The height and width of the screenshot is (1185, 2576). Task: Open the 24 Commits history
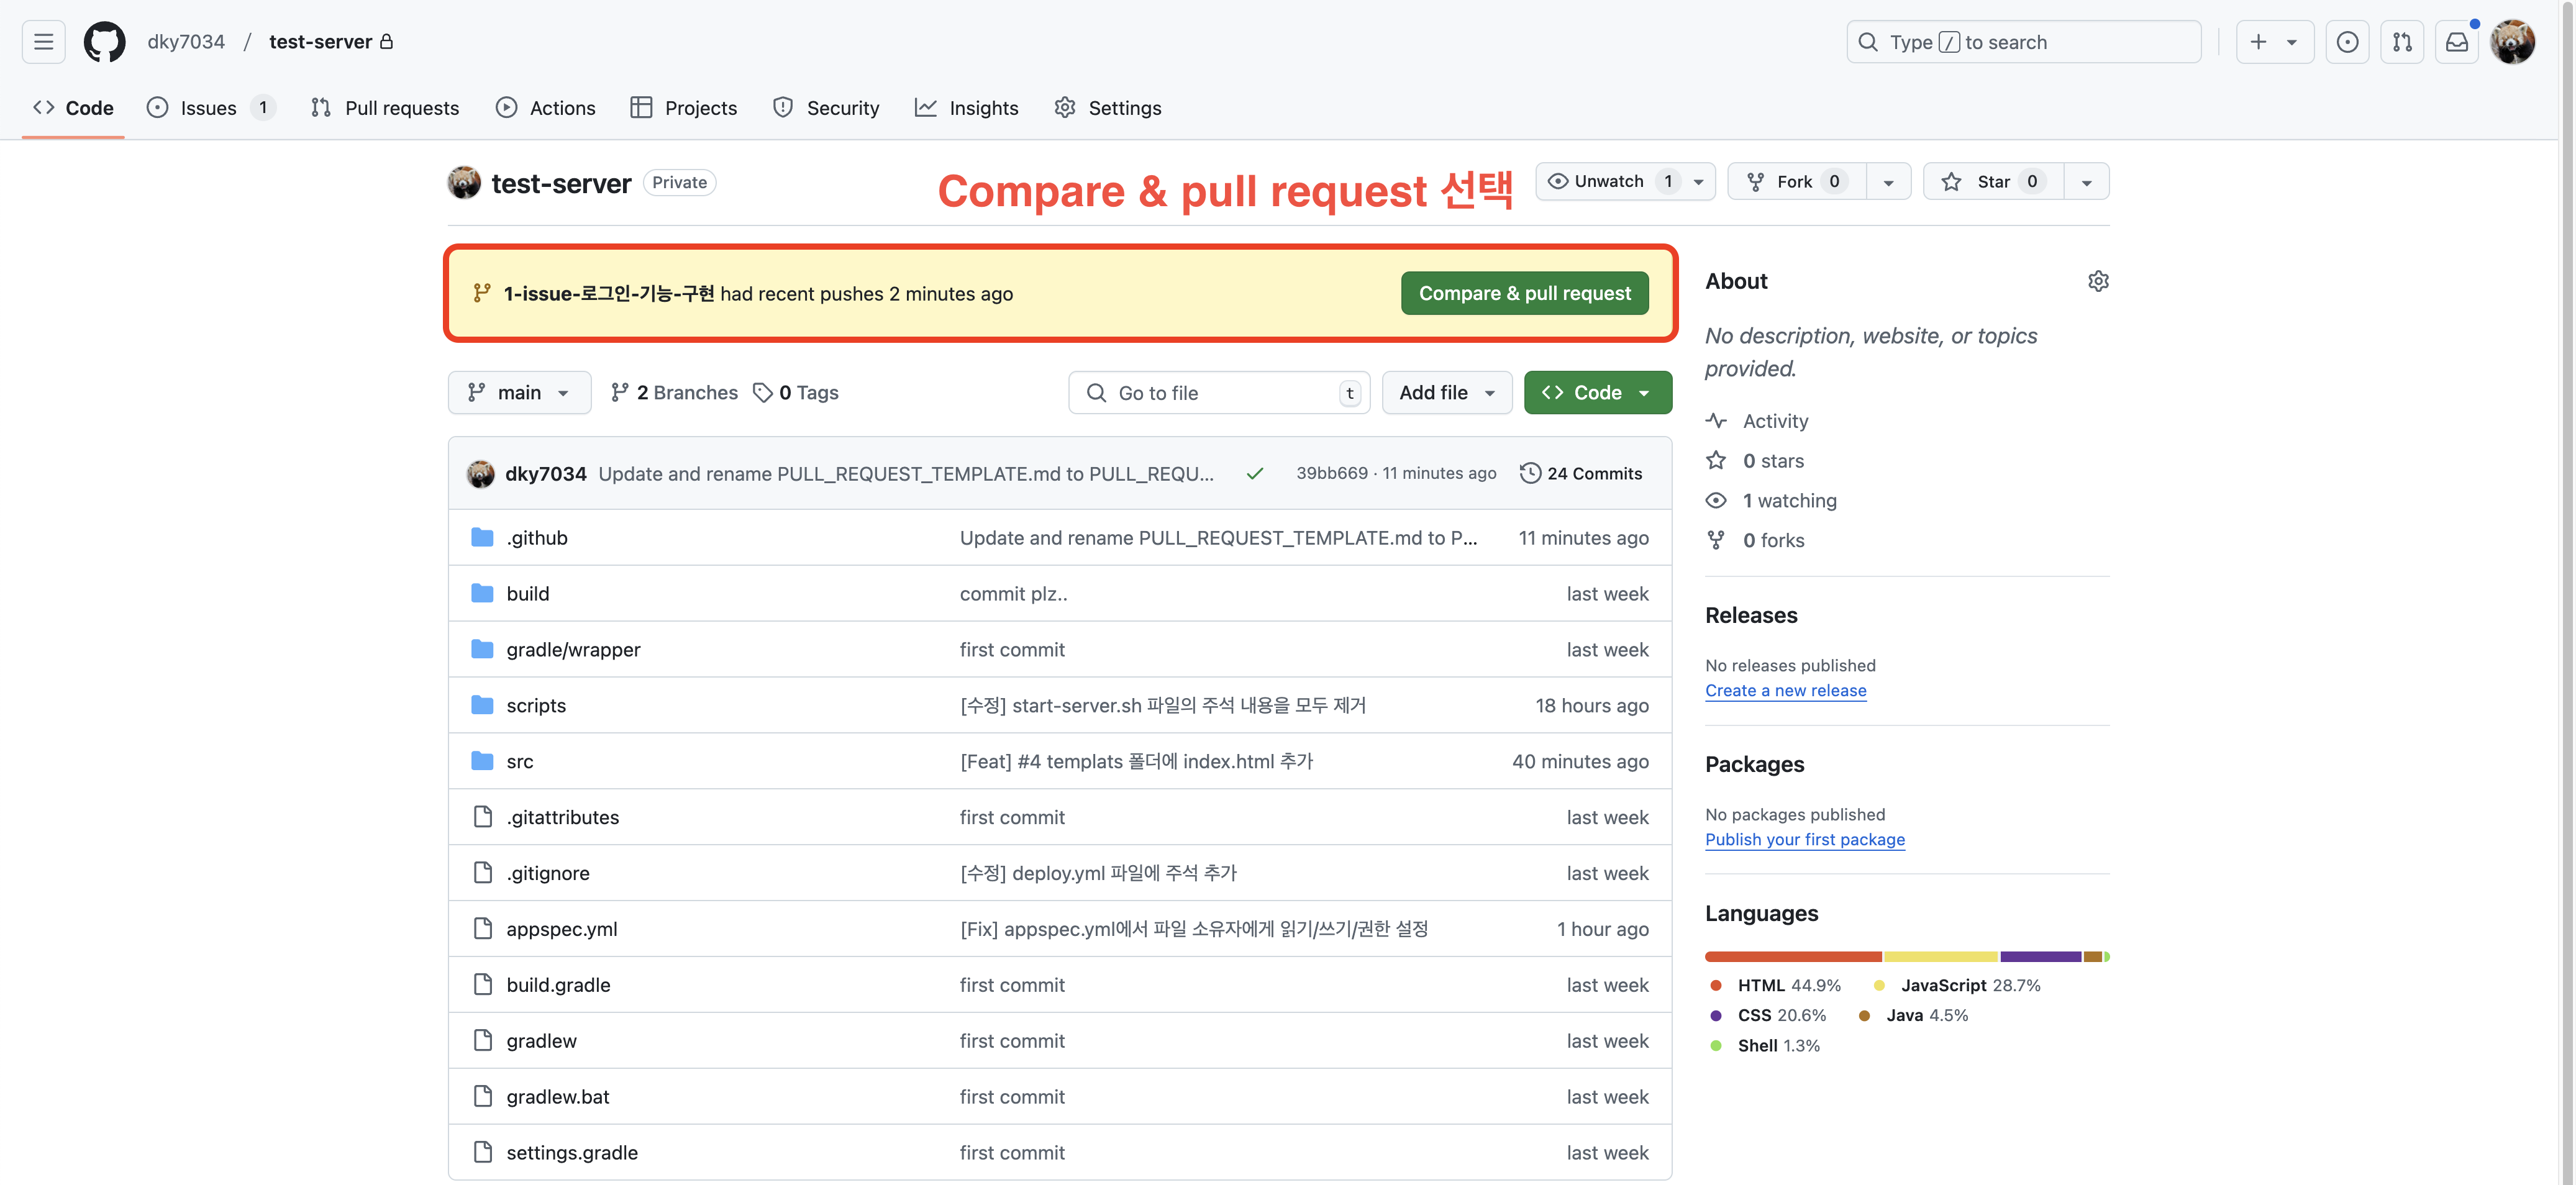(x=1581, y=473)
